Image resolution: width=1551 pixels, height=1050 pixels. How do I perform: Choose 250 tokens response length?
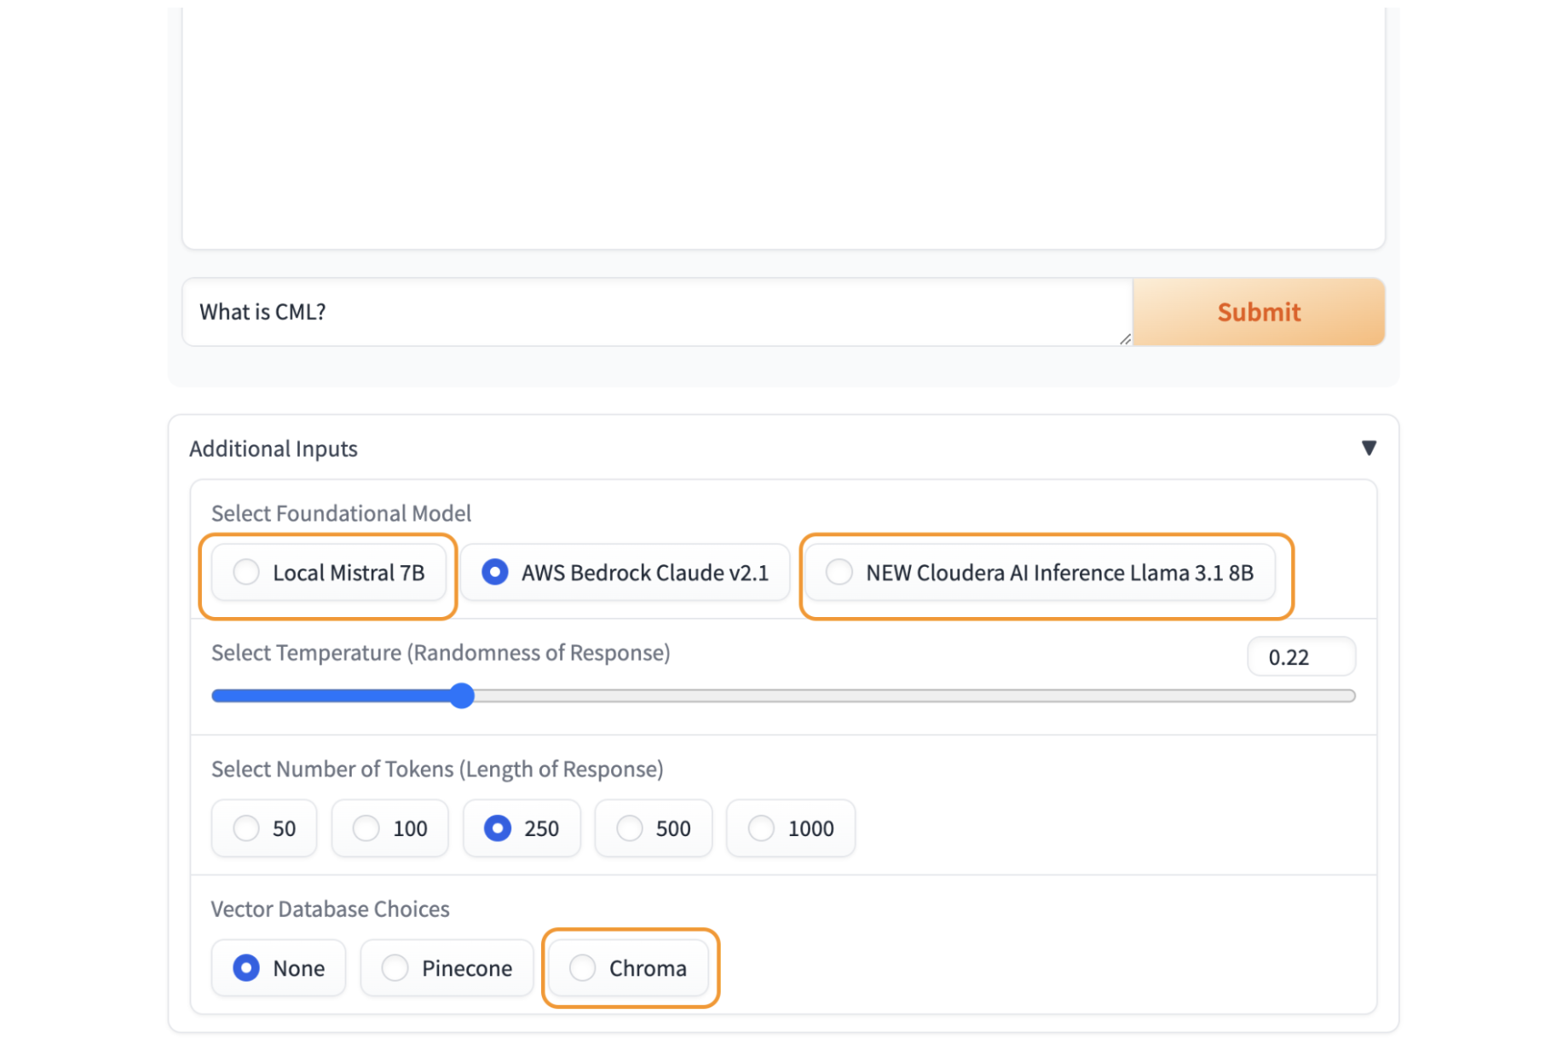click(x=522, y=828)
